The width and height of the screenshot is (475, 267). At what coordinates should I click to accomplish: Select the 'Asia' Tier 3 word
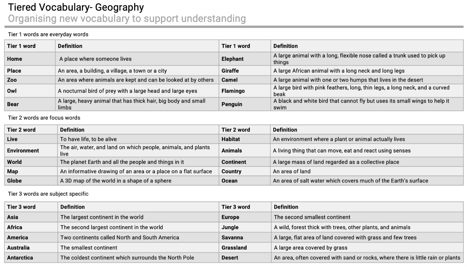click(x=12, y=217)
